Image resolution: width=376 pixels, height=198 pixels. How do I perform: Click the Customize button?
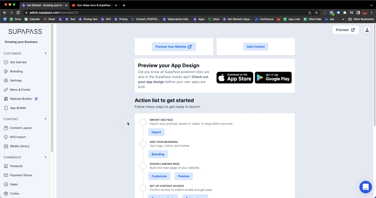click(159, 176)
